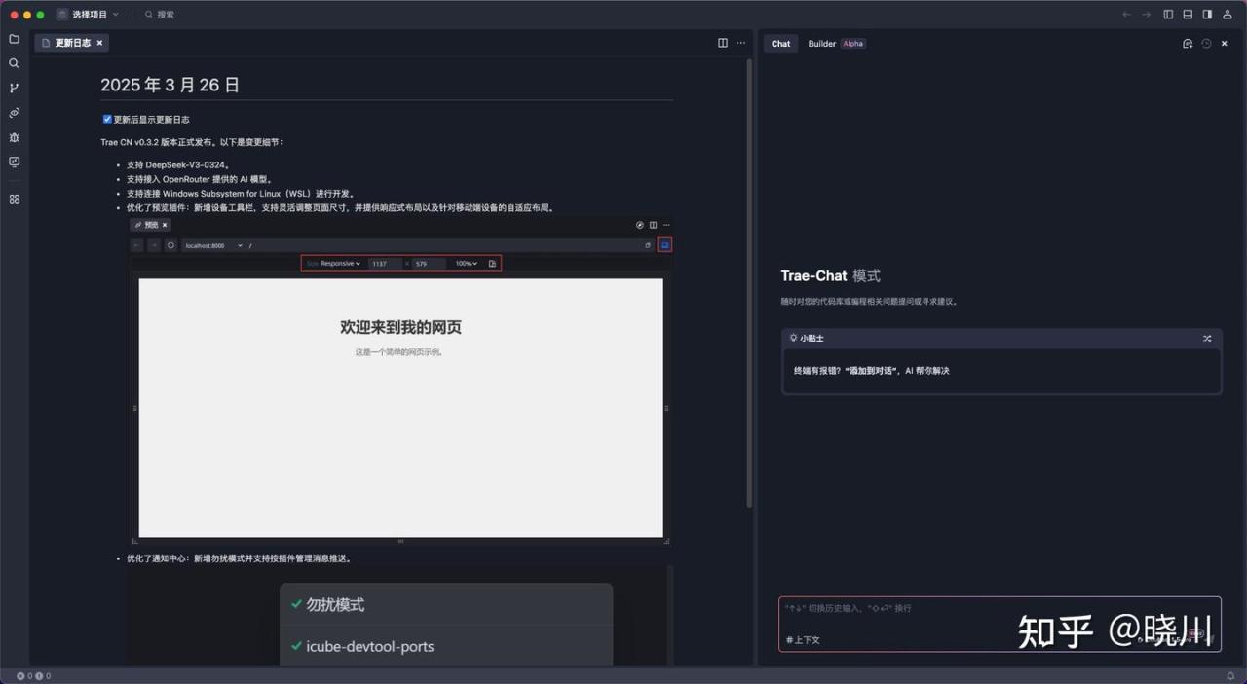This screenshot has width=1247, height=684.
Task: Click the Trae-Chat 模式 heading
Action: coord(830,276)
